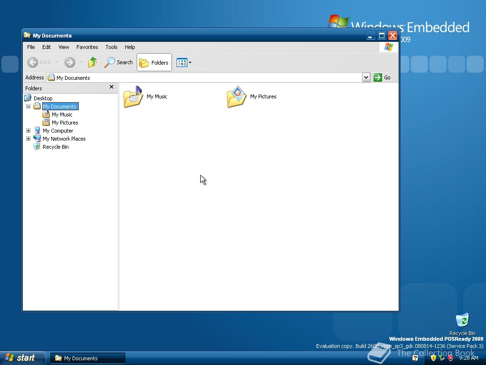486x365 pixels.
Task: Open the Start menu
Action: point(23,358)
